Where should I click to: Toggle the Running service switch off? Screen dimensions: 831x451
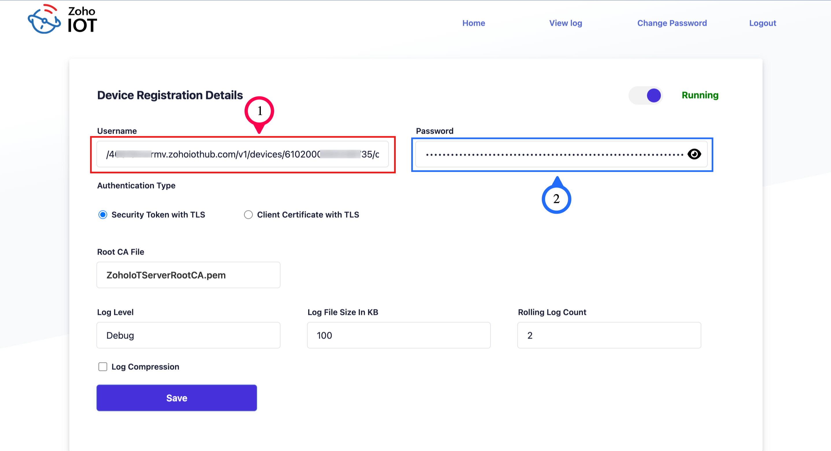pyautogui.click(x=646, y=96)
